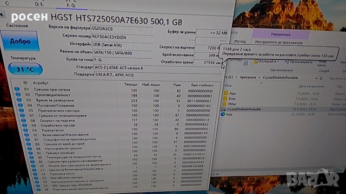The image size is (346, 194).
Task: Click the Текущо column header
Action: (x=131, y=84)
